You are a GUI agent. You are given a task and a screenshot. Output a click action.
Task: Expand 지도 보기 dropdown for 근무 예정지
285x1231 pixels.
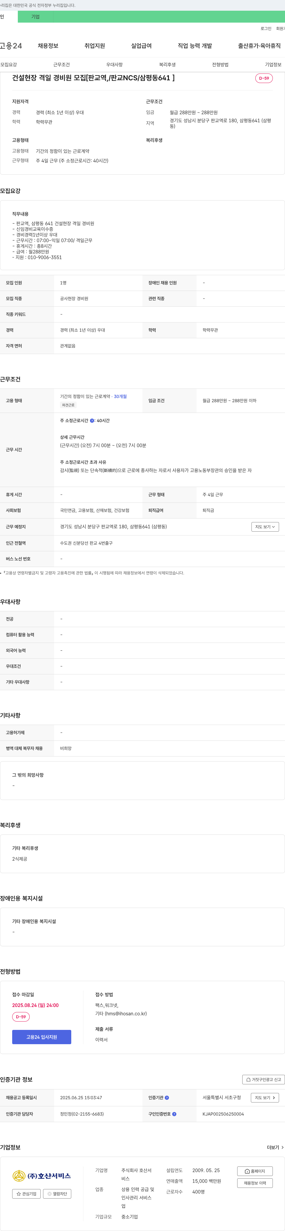pos(265,527)
